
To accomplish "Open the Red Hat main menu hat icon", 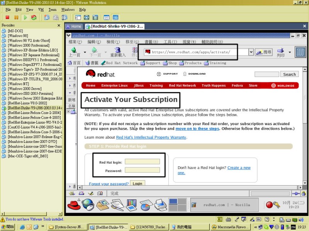I will click(74, 205).
